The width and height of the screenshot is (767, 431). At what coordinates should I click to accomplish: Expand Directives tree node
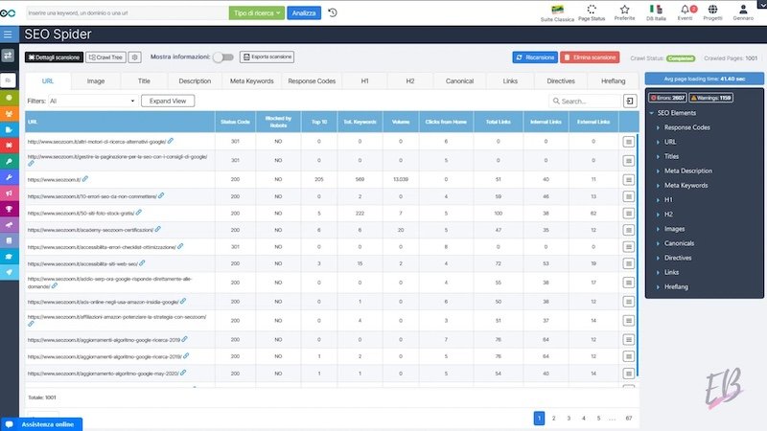pyautogui.click(x=658, y=258)
